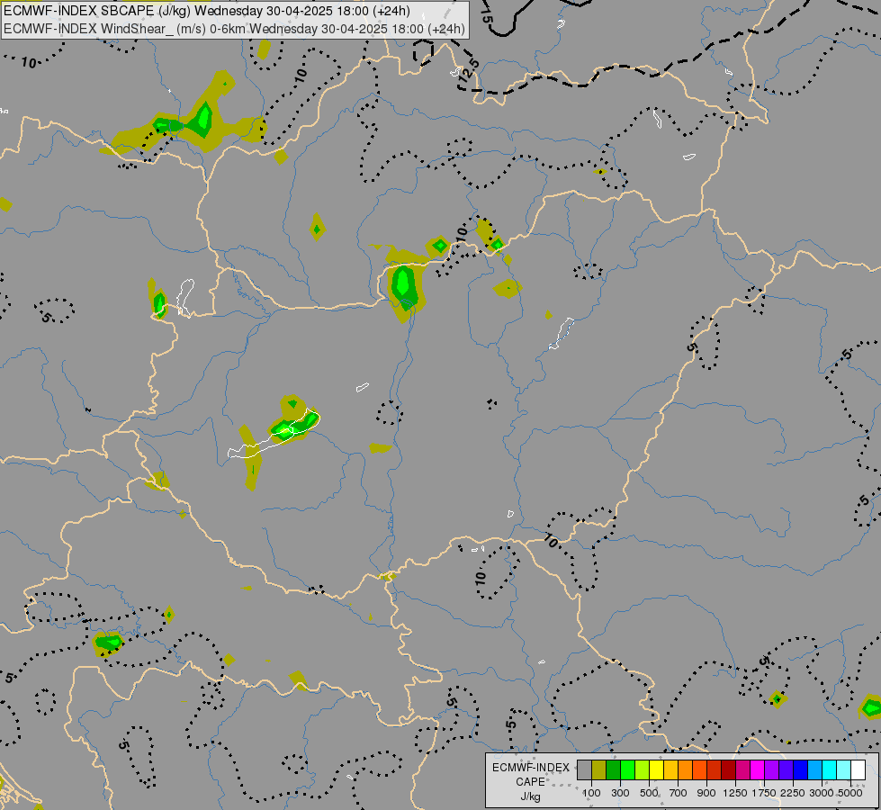This screenshot has height=810, width=881.
Task: Click the 12.5 dashed contour label
Action: tap(468, 72)
